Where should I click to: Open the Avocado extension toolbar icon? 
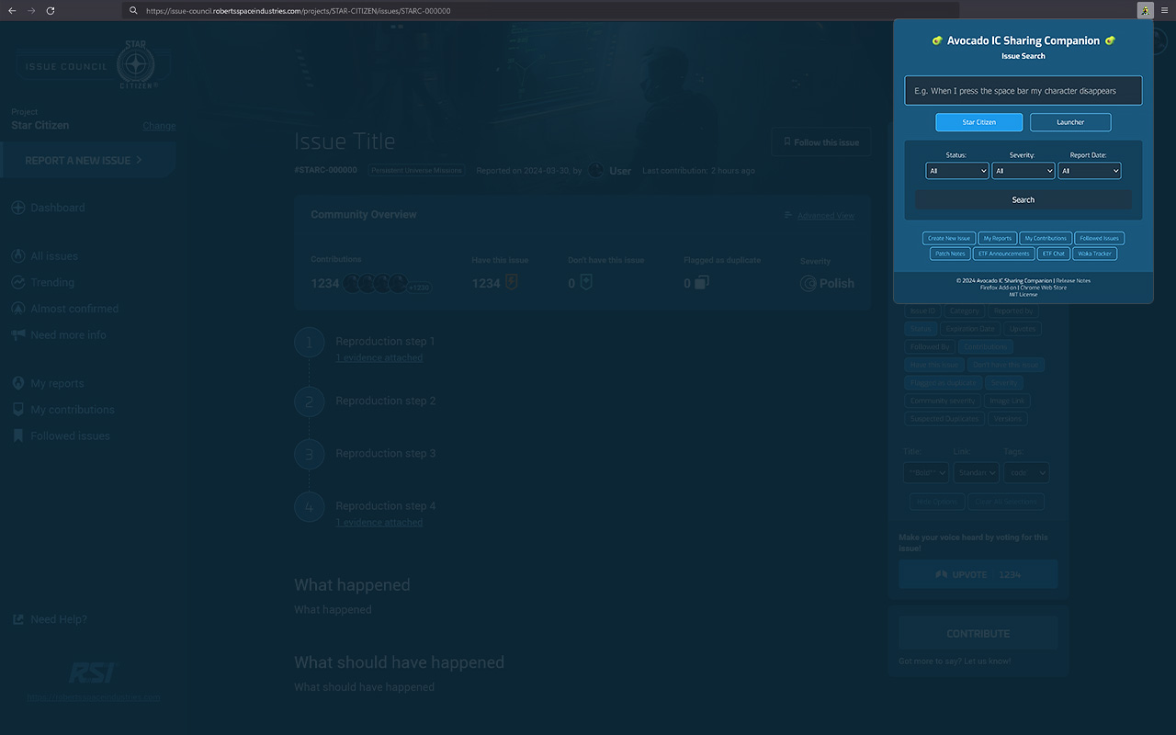coord(1145,11)
